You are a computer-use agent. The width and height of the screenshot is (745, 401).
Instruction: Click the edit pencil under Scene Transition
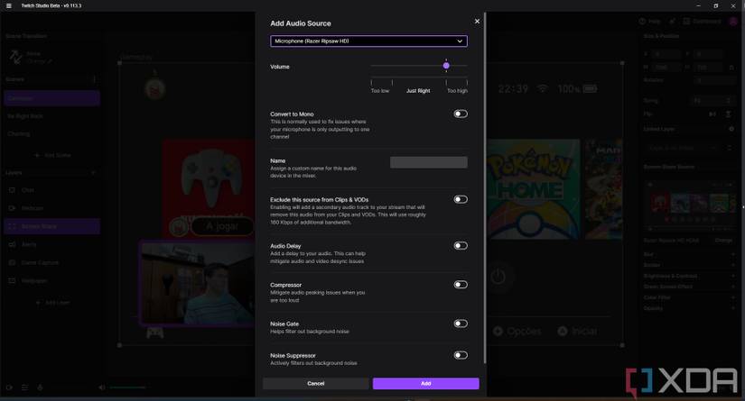[x=50, y=61]
